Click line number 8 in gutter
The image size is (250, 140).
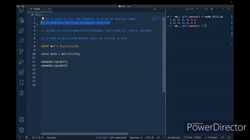point(35,46)
